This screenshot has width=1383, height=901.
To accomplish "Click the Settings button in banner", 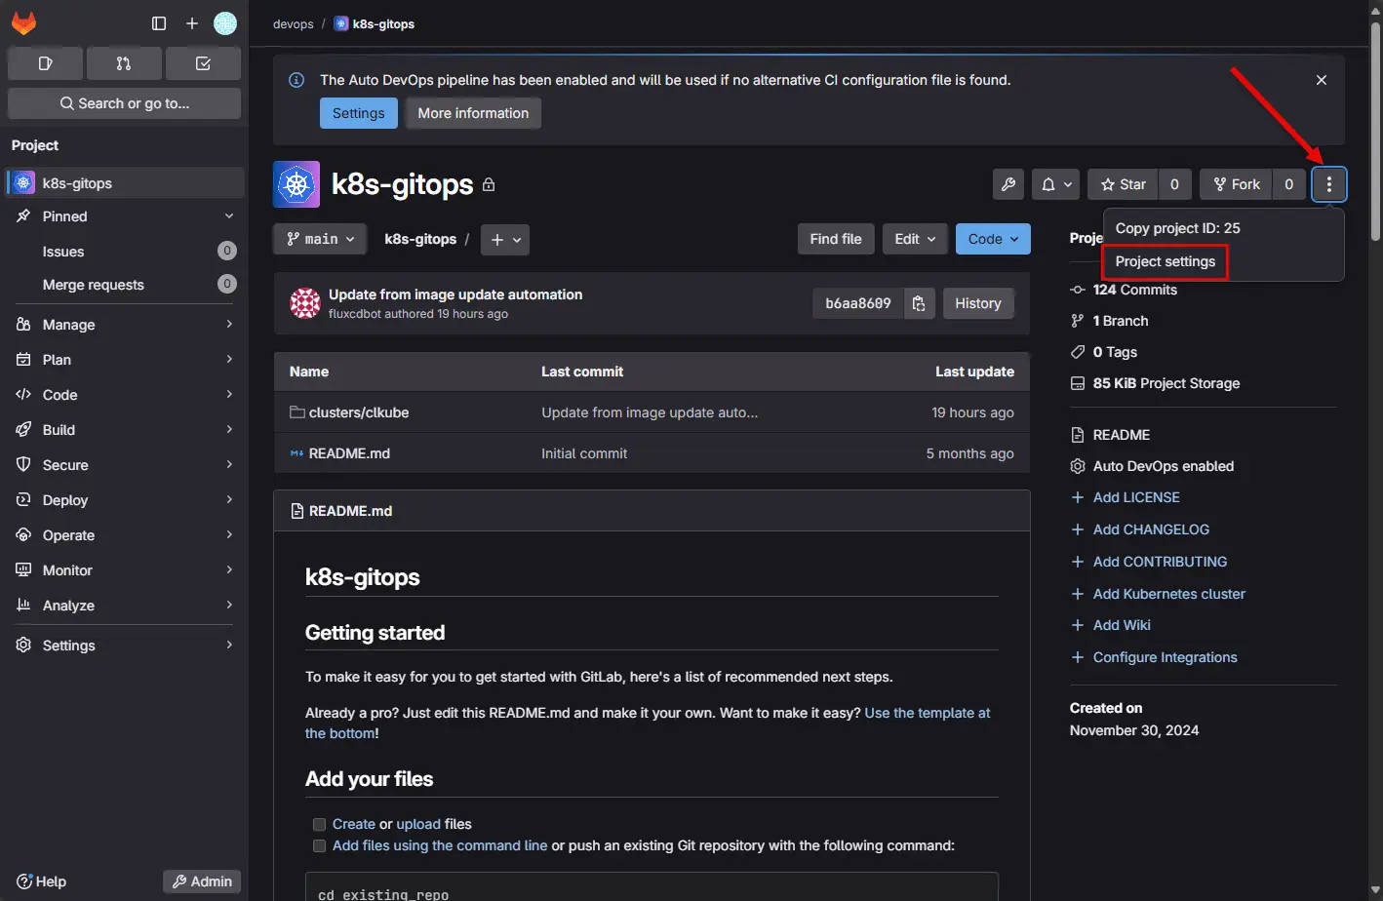I will click(x=359, y=113).
